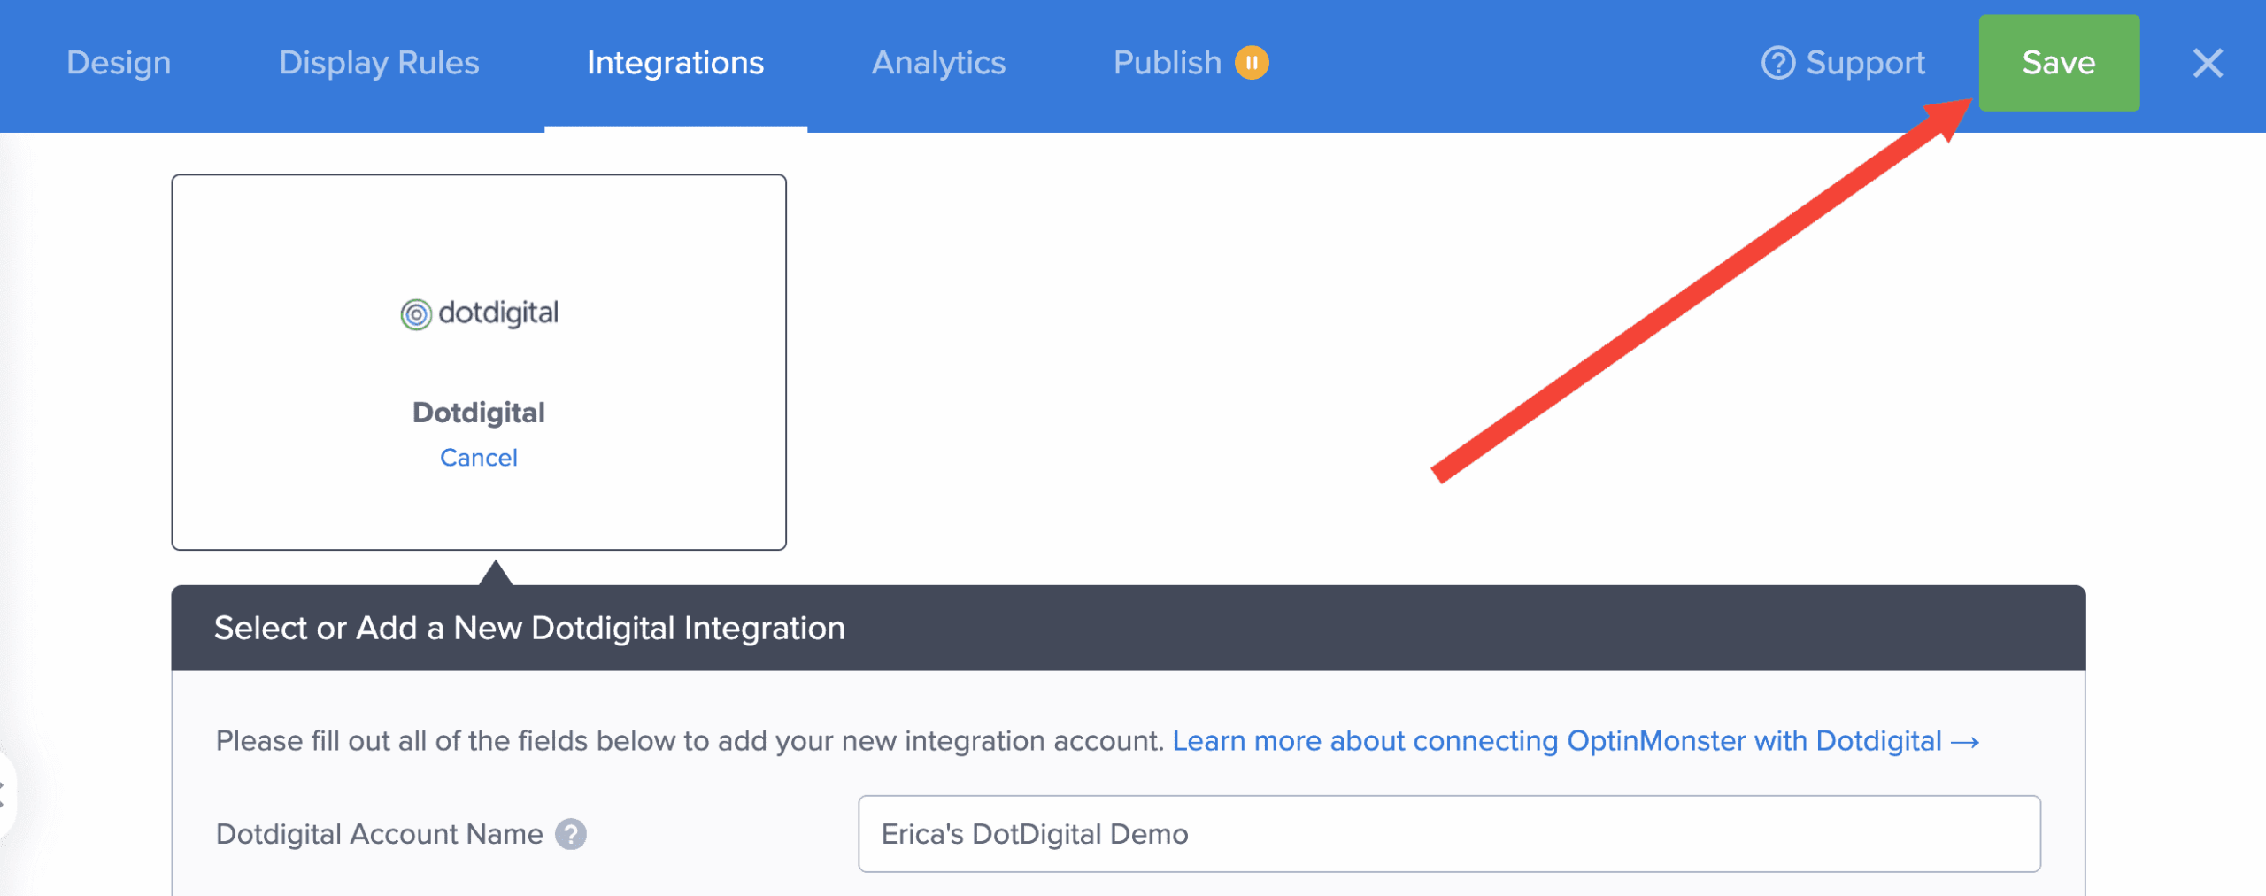Open the Publish tab
Image resolution: width=2266 pixels, height=896 pixels.
(1167, 63)
